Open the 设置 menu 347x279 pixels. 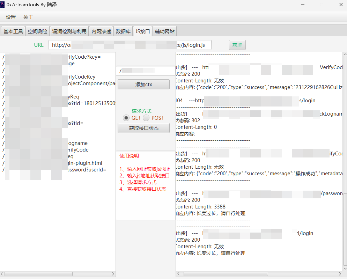(11, 17)
